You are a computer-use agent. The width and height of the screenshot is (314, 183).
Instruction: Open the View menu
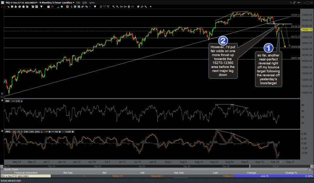point(92,3)
